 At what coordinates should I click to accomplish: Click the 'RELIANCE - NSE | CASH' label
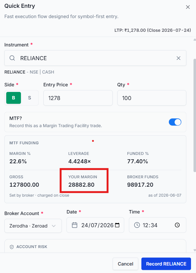tap(29, 72)
